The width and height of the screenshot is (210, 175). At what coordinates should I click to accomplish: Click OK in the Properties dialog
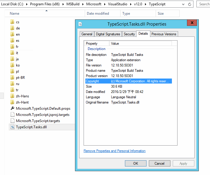[x=136, y=164]
